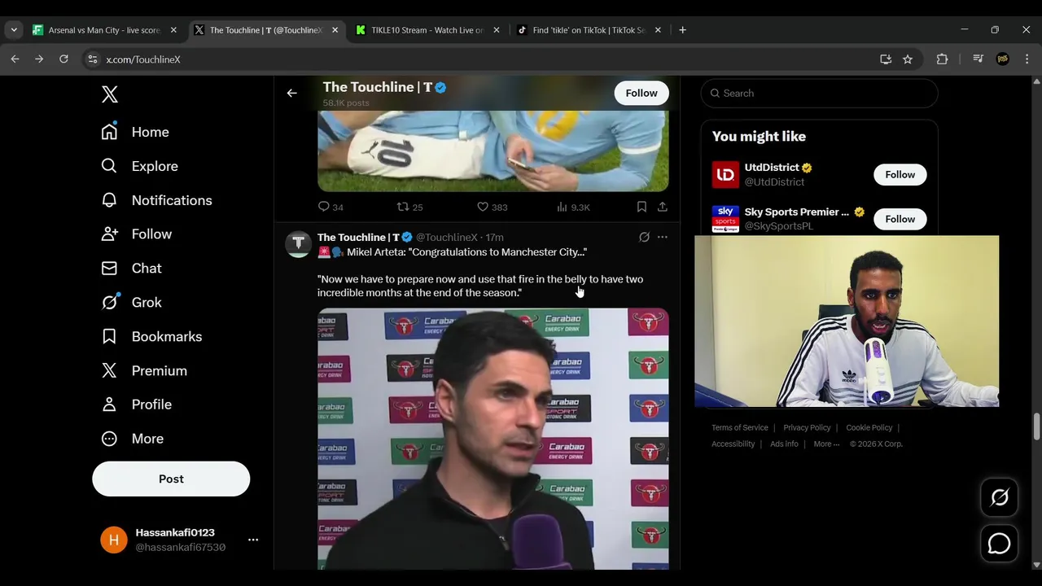Open Chat from the sidebar
The image size is (1042, 586).
pos(131,269)
